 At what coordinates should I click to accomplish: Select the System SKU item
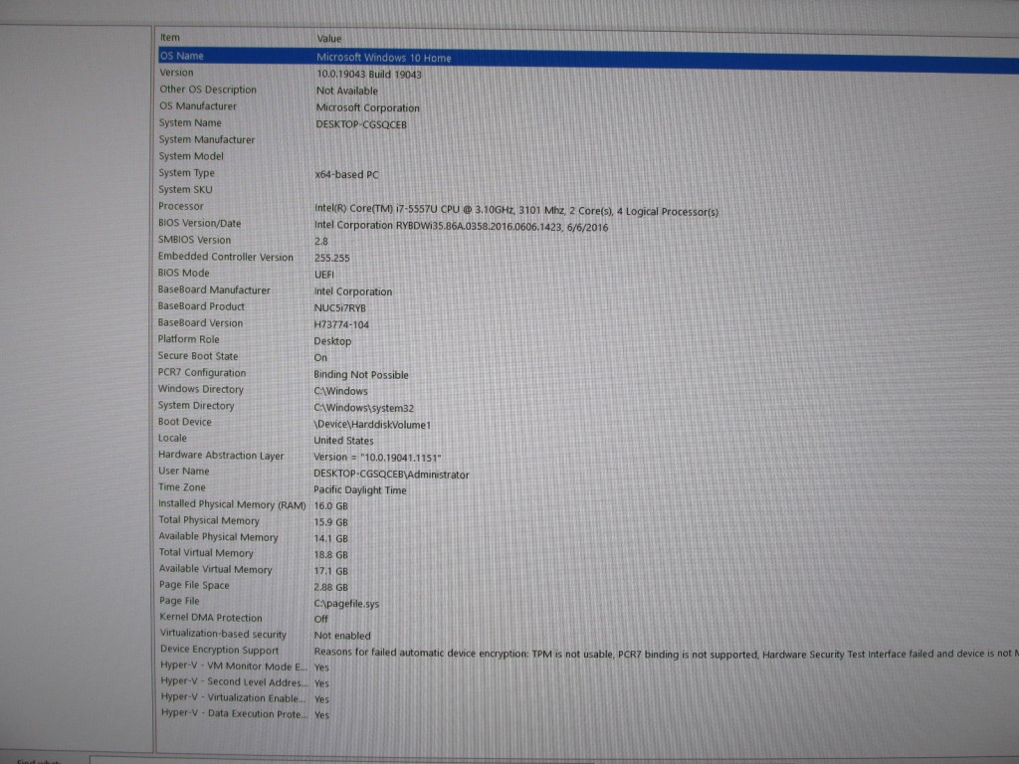[186, 190]
